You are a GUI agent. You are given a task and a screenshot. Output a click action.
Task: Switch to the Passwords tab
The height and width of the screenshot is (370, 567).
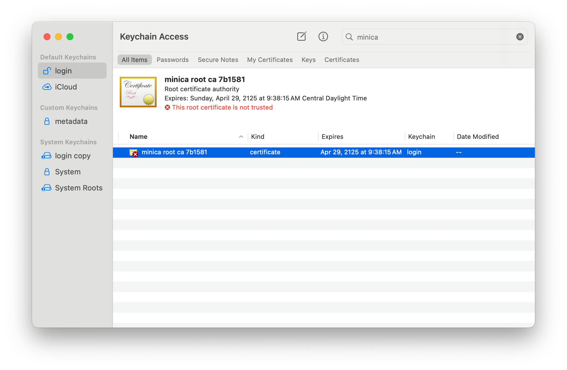point(173,60)
